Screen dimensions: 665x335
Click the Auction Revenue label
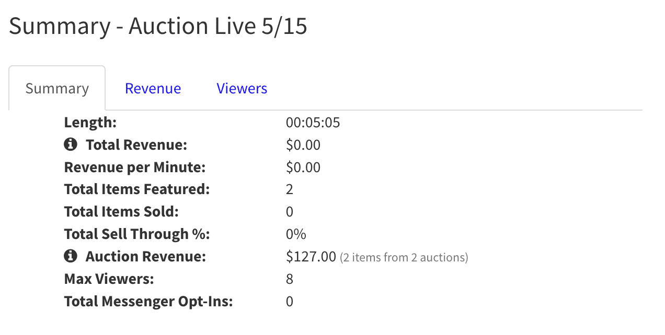146,256
